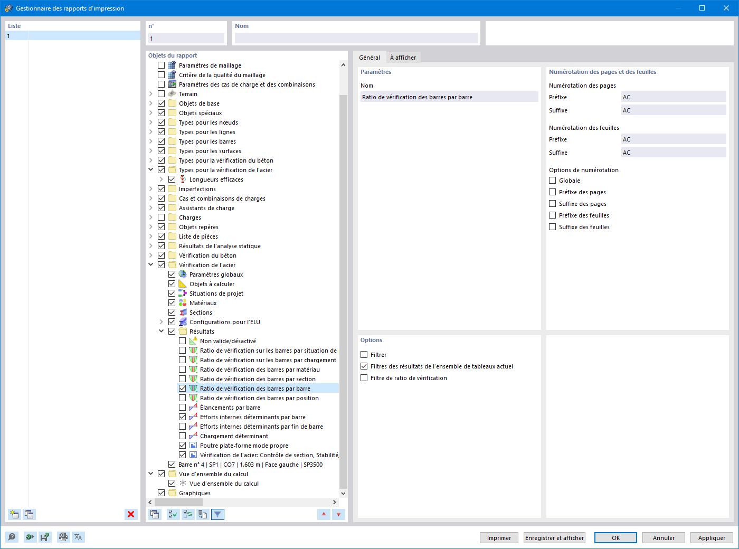Collapse Types pour la vérification de l'acier
Viewport: 739px width, 549px height.
click(151, 170)
